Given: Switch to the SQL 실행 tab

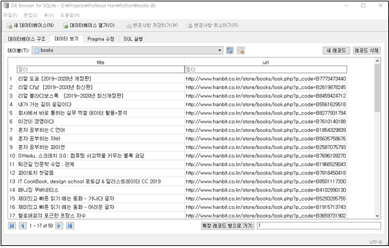Looking at the screenshot, I should click(x=133, y=39).
